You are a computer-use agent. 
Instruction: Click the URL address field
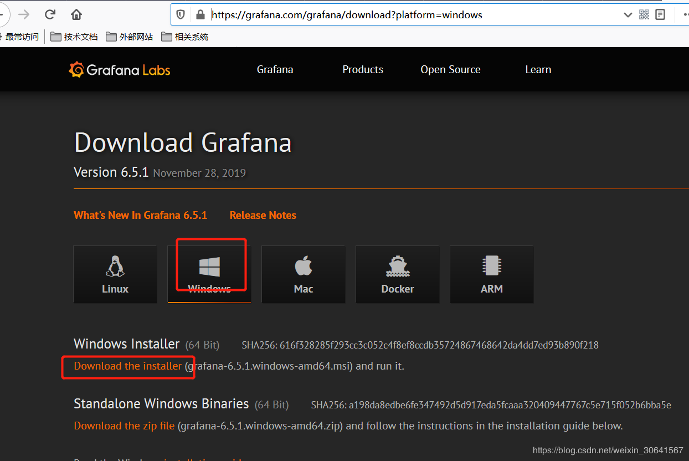pos(413,15)
